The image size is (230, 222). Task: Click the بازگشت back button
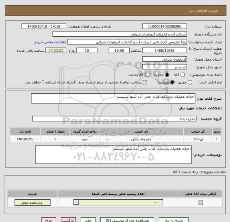click(68, 220)
